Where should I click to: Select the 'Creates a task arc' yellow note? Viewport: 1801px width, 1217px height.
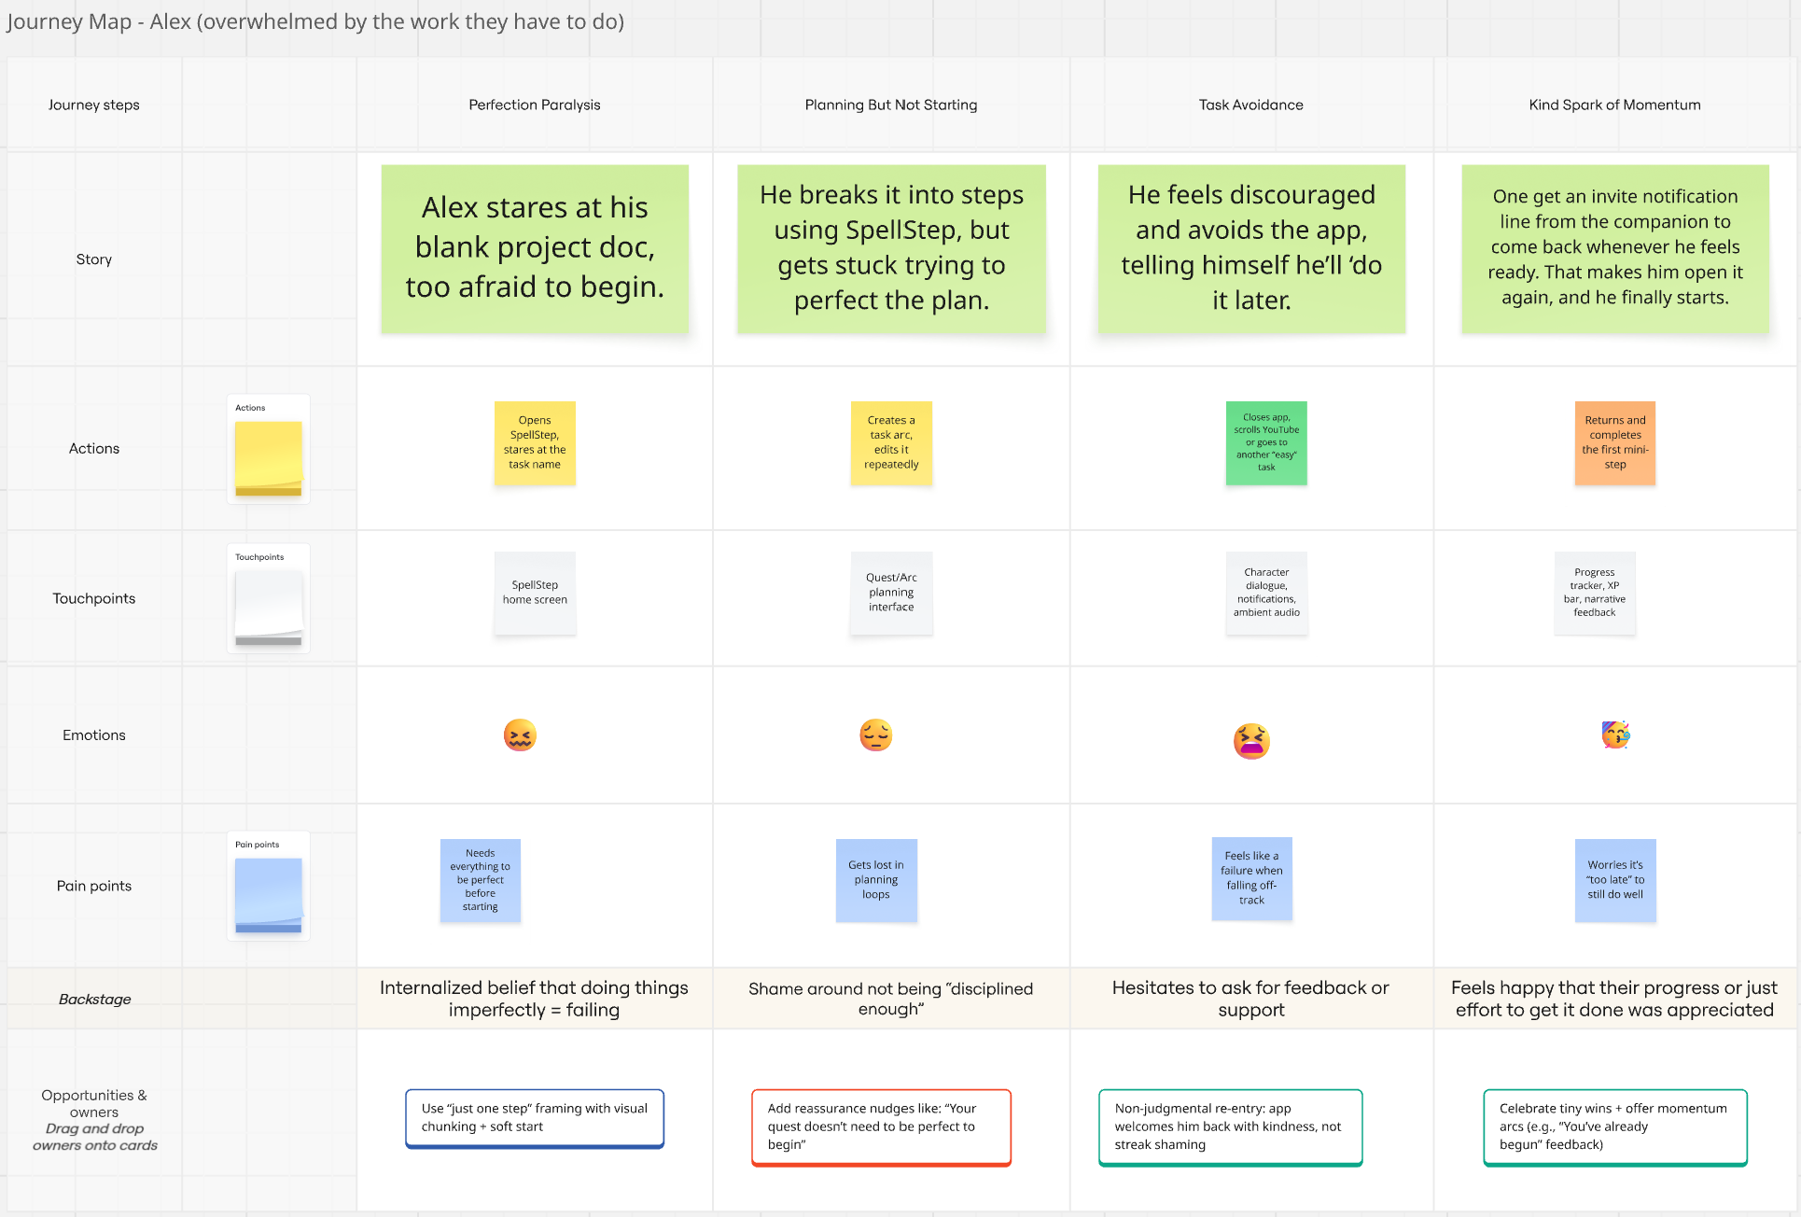pos(891,442)
